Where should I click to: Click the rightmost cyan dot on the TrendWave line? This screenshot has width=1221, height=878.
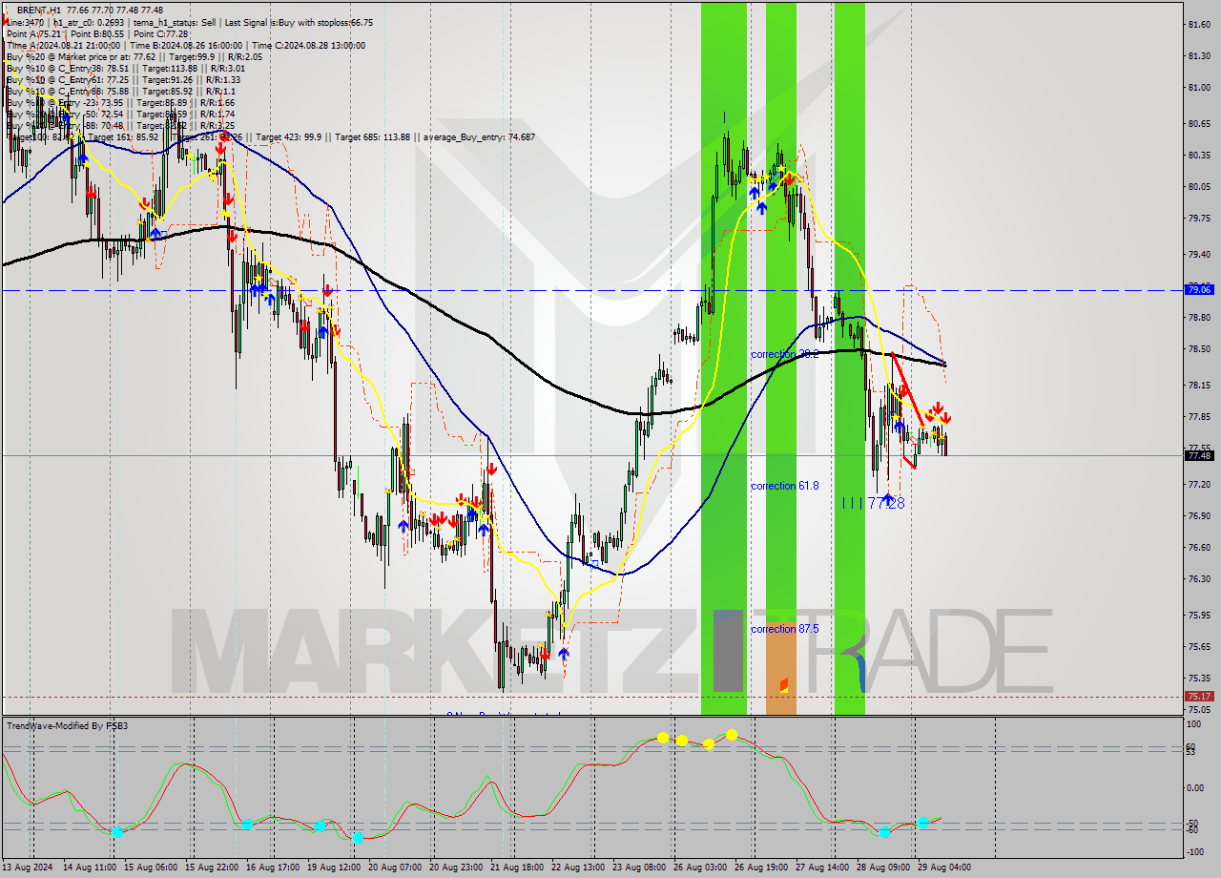[922, 822]
